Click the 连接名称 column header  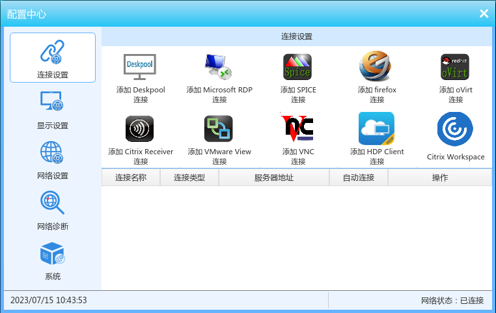coord(131,178)
